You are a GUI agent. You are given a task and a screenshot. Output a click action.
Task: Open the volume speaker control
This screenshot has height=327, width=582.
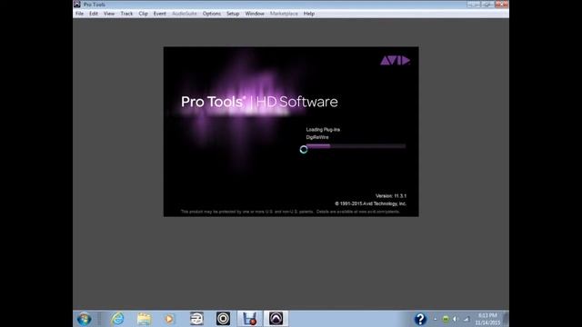456,319
